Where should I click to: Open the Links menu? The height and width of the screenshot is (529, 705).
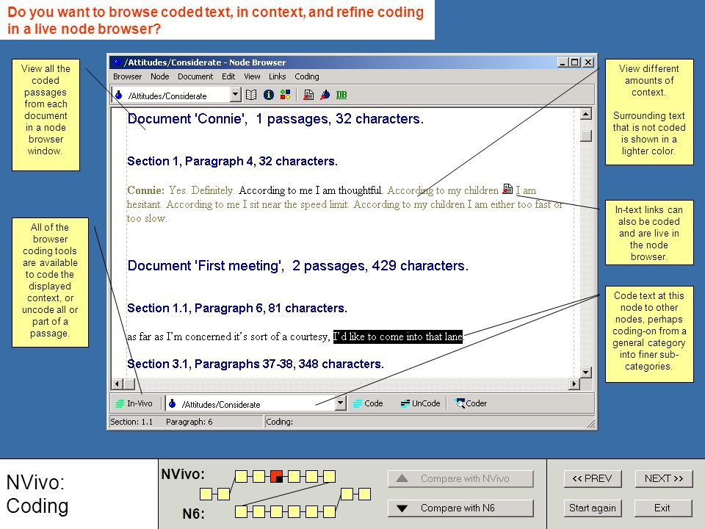pyautogui.click(x=278, y=76)
